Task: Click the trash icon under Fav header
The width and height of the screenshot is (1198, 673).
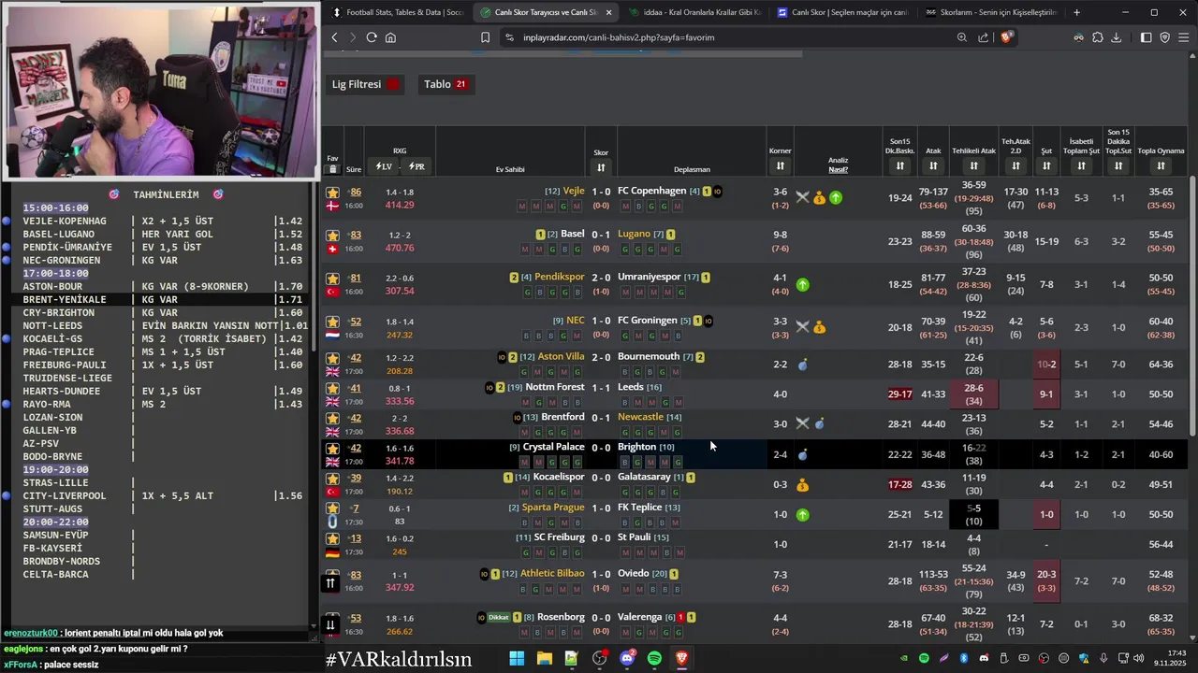Action: click(332, 169)
